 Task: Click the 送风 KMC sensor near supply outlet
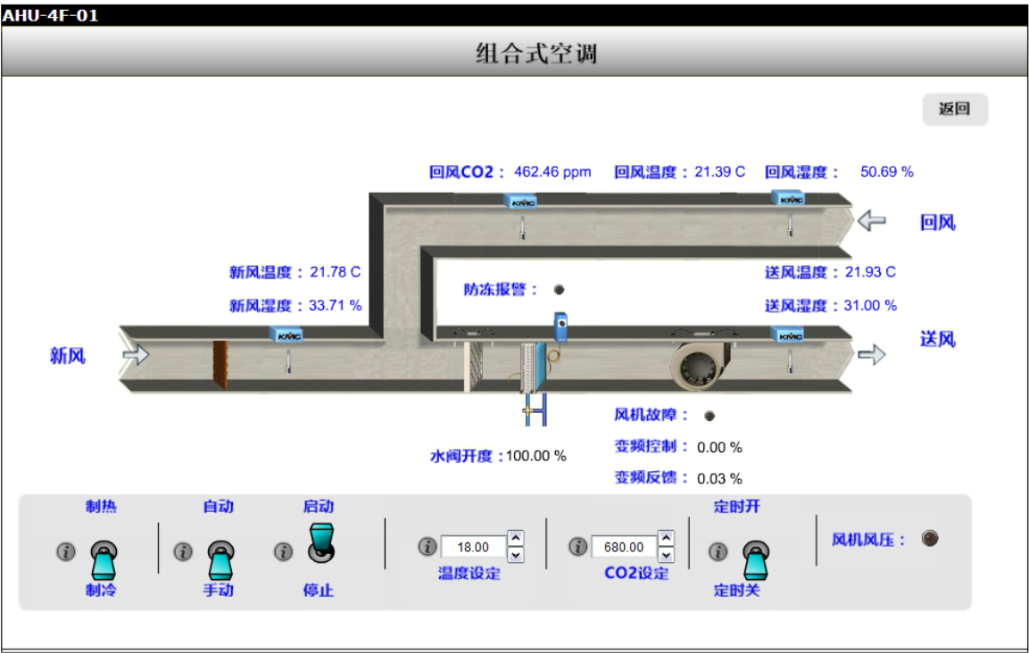pos(789,335)
